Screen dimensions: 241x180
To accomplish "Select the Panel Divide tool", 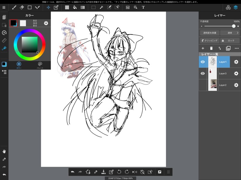I will pos(127,7).
